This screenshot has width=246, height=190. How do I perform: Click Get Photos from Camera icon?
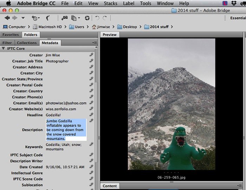point(64,18)
